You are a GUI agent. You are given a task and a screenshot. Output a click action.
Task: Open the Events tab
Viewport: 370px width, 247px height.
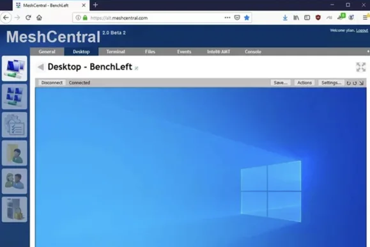point(184,52)
